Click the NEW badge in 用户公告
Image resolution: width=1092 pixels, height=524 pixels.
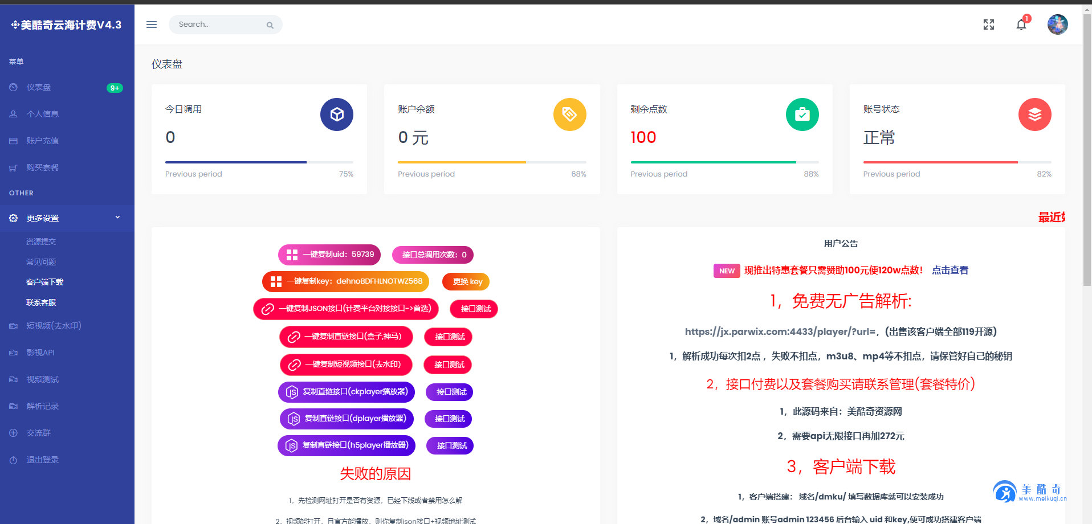pyautogui.click(x=727, y=271)
